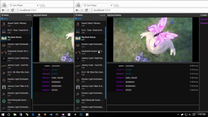
Task: Click Don't Bring Me Down thumbnail in left playlist
Action: (4, 101)
